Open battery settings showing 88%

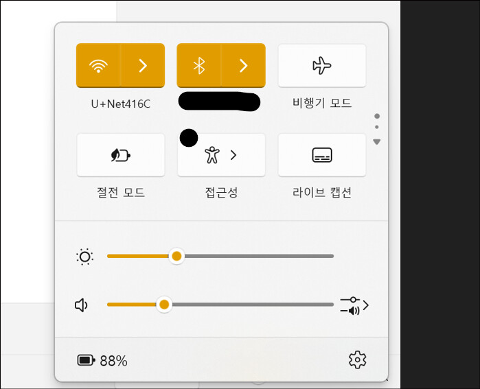102,361
